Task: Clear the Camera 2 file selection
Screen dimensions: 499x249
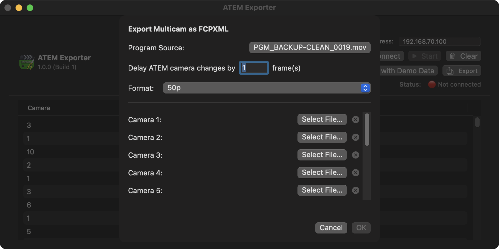Action: click(356, 137)
